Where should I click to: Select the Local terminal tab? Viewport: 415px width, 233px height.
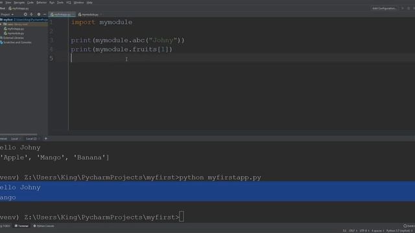click(16, 139)
